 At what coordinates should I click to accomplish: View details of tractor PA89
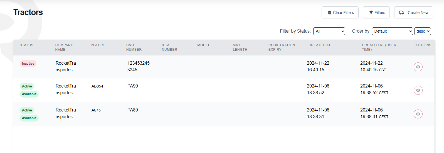(418, 114)
